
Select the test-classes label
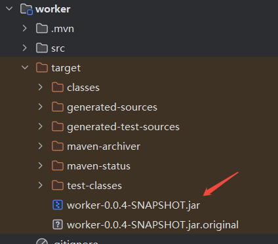pos(94,186)
